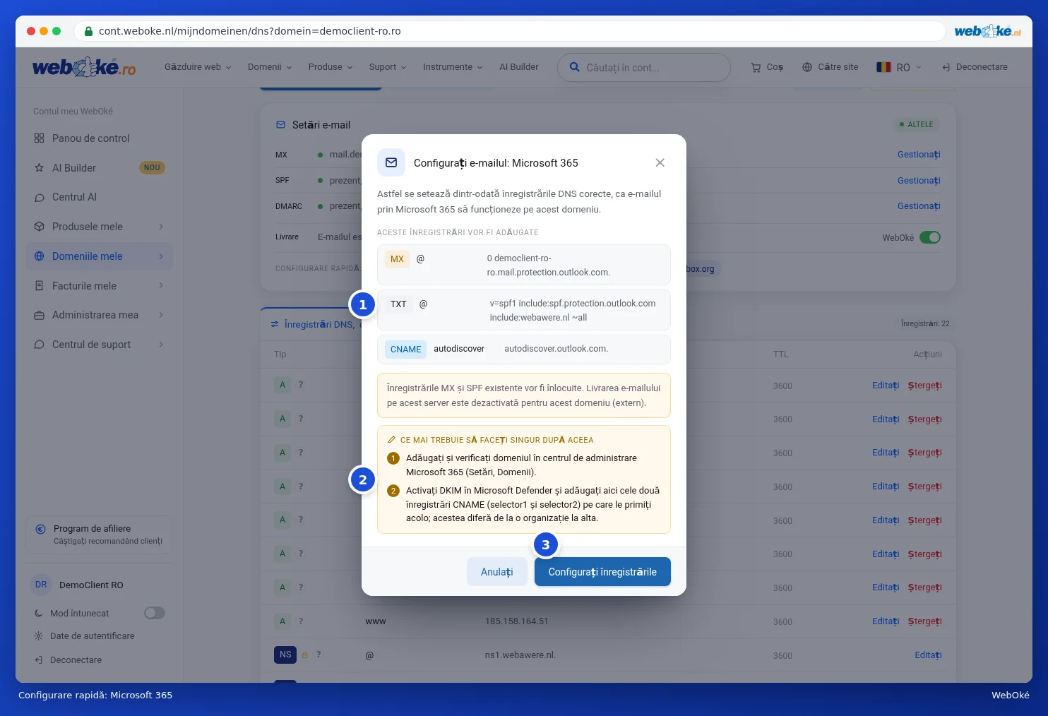The height and width of the screenshot is (716, 1048).
Task: Open the Instrumente top menu
Action: [x=453, y=67]
